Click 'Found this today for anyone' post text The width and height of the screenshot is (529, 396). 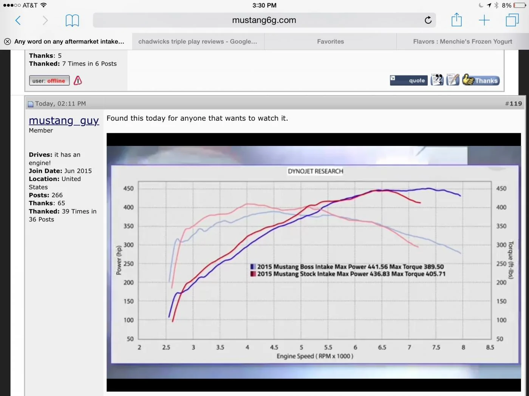[x=197, y=118]
